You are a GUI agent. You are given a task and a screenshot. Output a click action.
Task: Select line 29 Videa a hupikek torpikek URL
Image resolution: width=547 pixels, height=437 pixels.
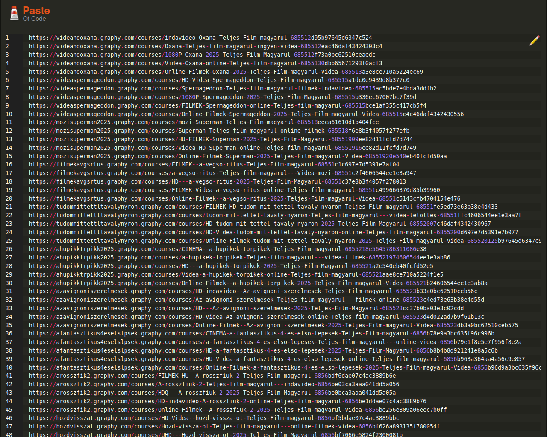coord(236,274)
